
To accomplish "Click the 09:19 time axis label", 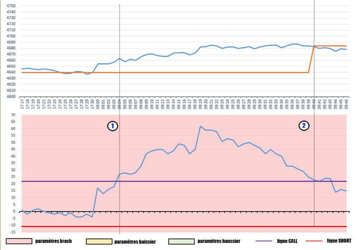I will (x=201, y=104).
